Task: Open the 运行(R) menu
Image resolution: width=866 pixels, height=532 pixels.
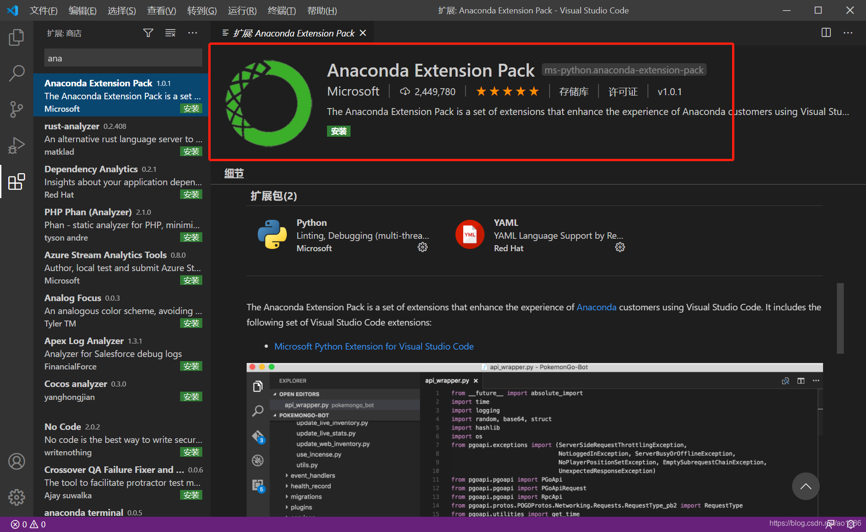Action: (242, 10)
